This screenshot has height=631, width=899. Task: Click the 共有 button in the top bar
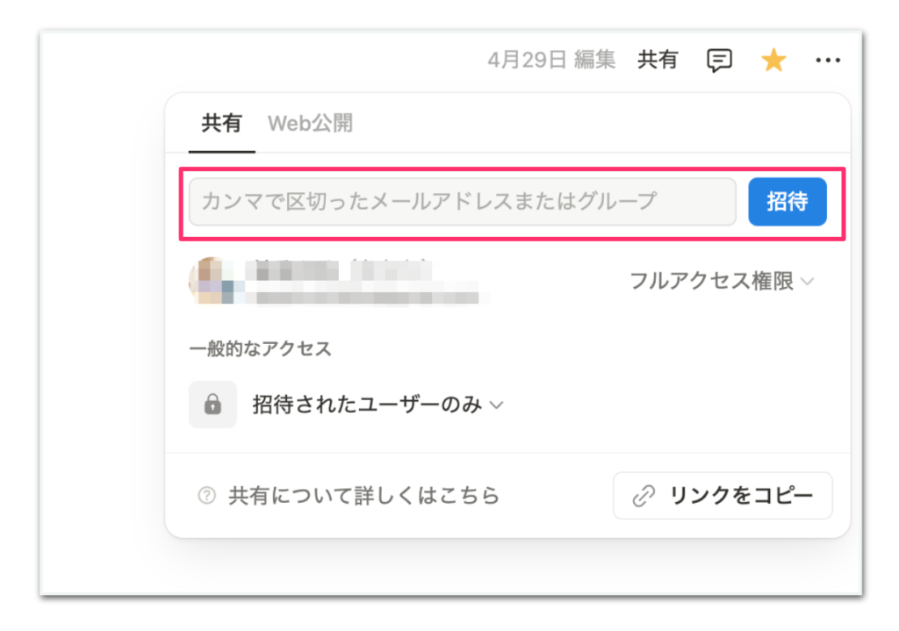[658, 60]
